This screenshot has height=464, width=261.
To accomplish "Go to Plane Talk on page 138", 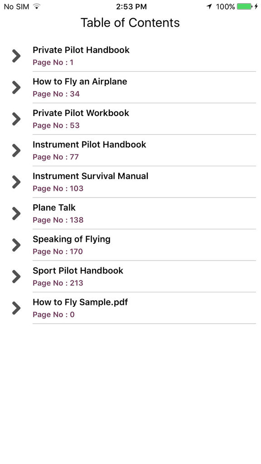I will 130,214.
